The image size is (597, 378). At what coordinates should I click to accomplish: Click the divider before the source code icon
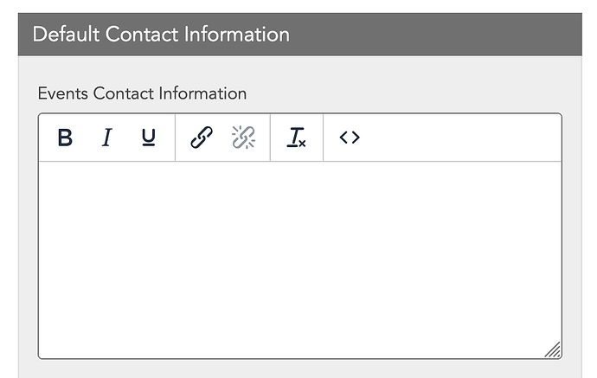[x=324, y=138]
